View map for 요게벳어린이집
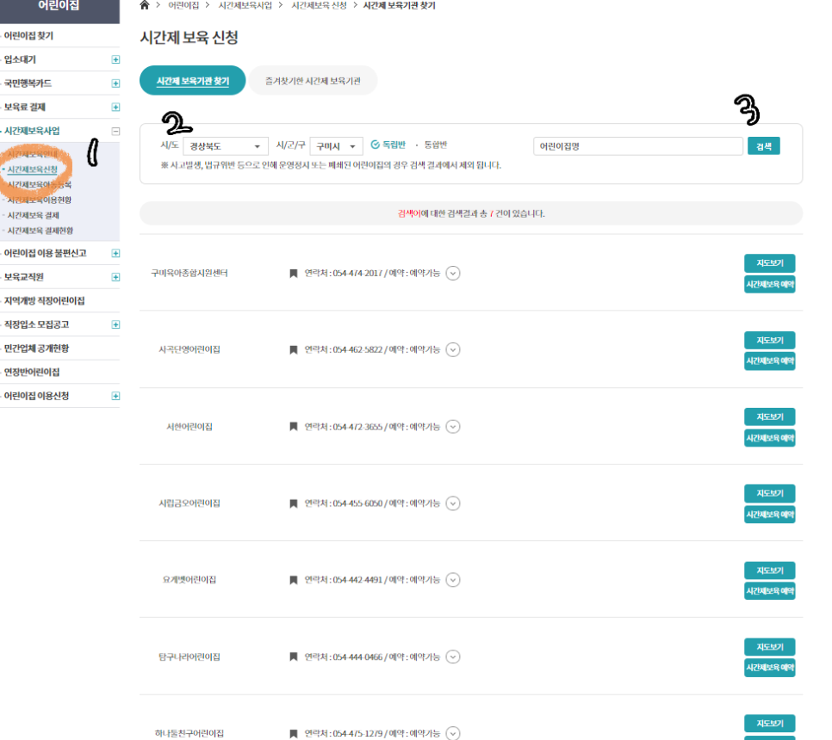 pos(769,570)
